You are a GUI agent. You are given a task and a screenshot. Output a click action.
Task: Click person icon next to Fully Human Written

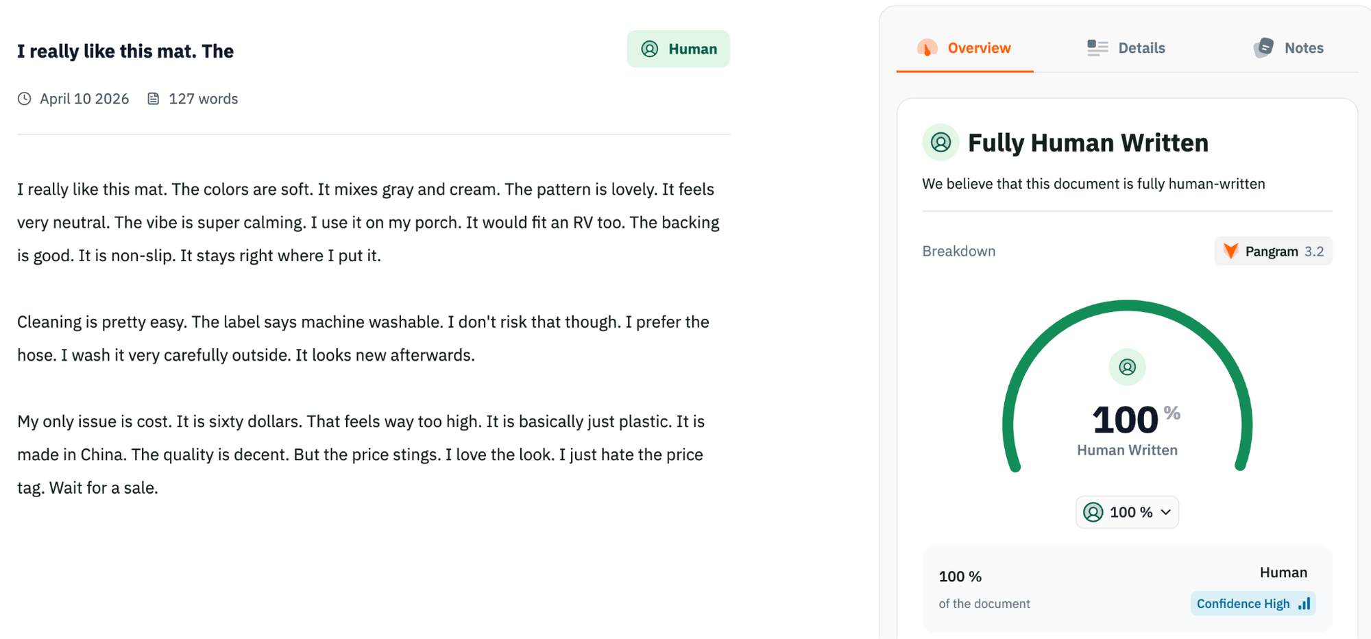point(941,143)
